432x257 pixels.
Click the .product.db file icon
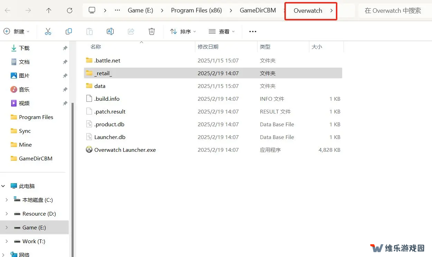(89, 124)
